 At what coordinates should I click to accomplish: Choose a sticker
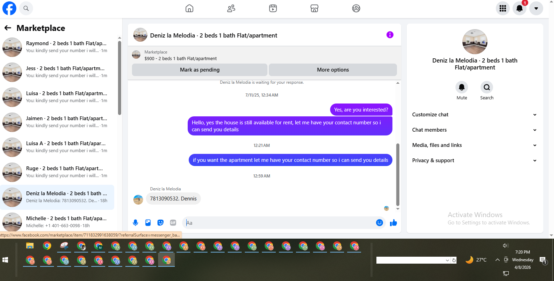point(161,223)
